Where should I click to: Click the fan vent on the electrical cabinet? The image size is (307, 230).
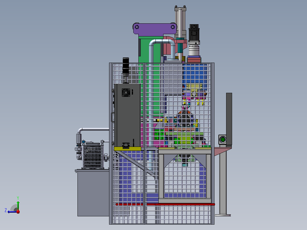pyautogui.click(x=126, y=93)
